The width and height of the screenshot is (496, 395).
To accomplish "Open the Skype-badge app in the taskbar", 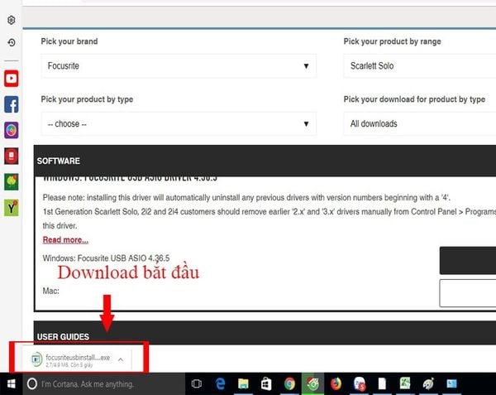I will tap(360, 384).
